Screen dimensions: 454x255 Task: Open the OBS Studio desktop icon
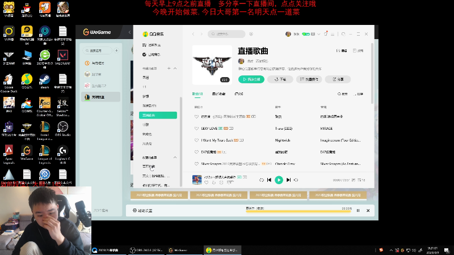(62, 129)
